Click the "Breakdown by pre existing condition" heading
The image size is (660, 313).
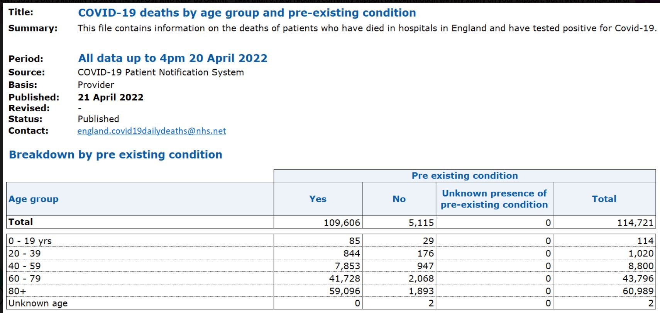pos(115,154)
